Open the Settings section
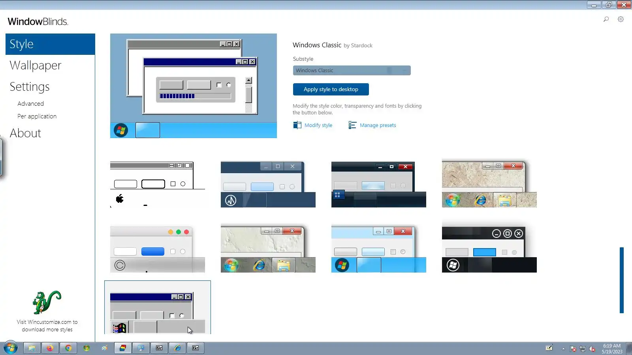Viewport: 632px width, 355px height. pyautogui.click(x=30, y=87)
